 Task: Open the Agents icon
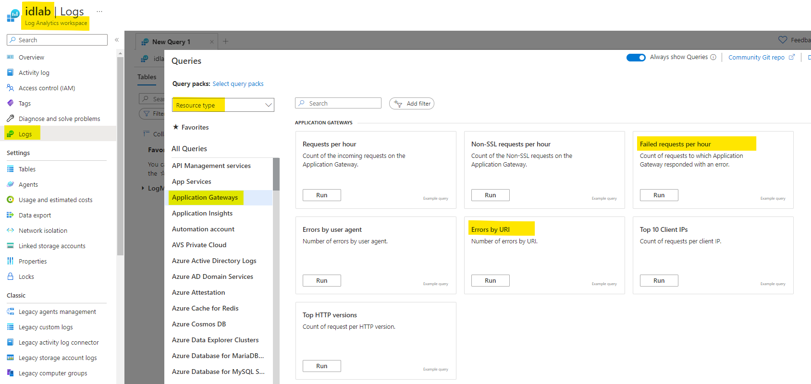point(10,184)
